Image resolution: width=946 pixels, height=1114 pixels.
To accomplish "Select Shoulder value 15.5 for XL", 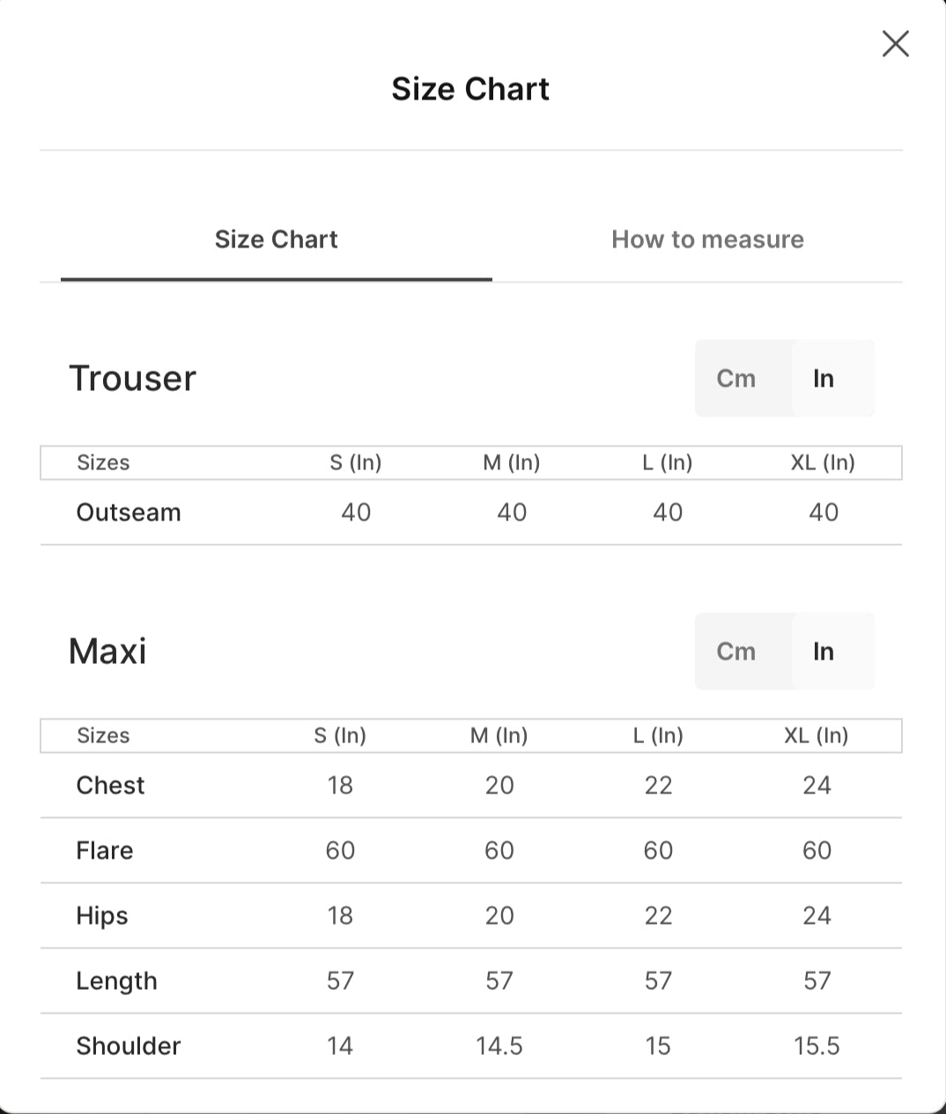I will pos(817,1046).
